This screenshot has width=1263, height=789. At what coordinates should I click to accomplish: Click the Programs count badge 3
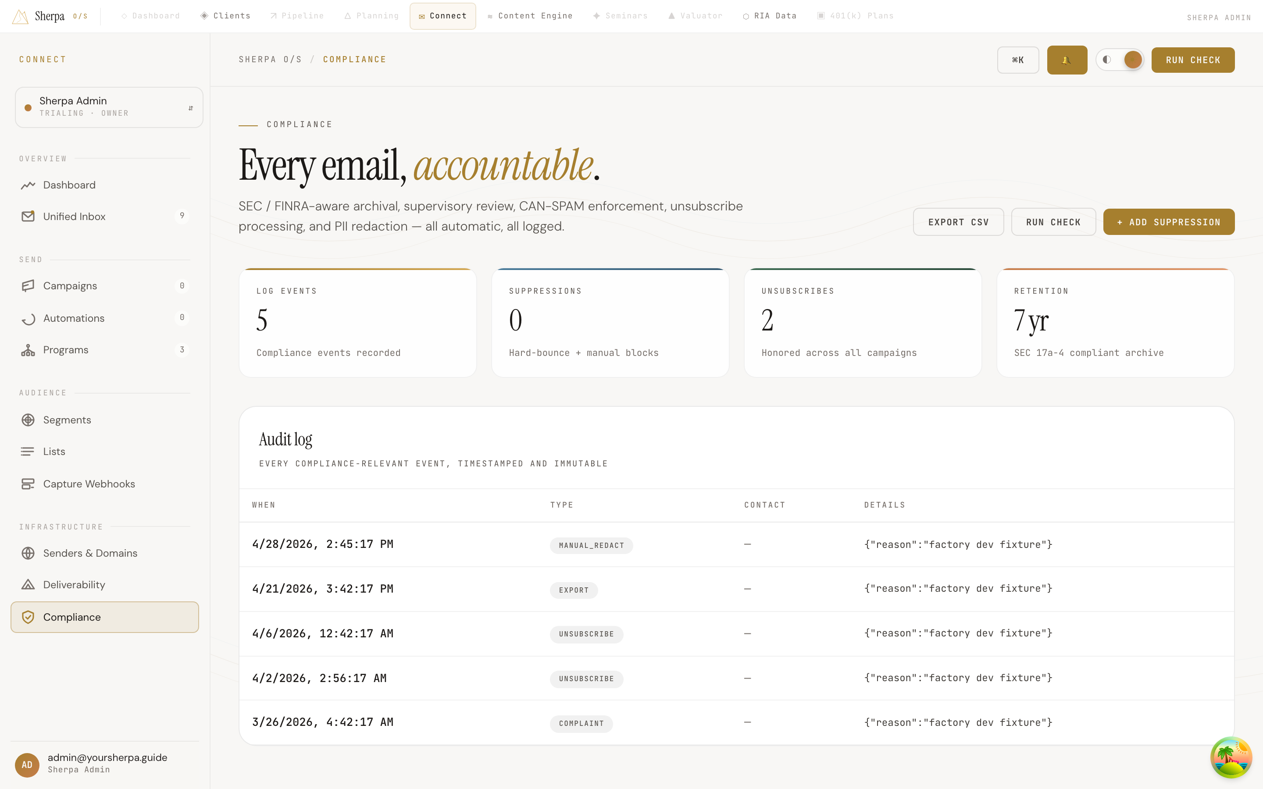[182, 350]
